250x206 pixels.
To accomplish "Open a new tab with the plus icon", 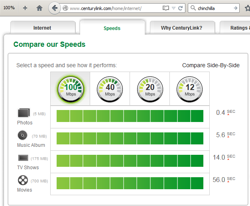I will [25, 8].
